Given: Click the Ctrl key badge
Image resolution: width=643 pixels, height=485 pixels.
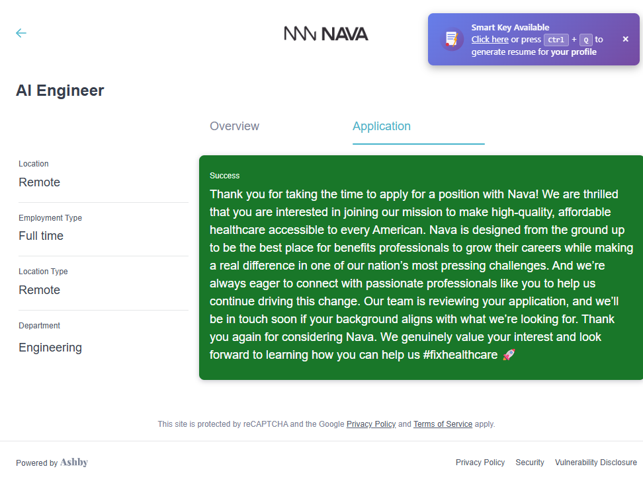Looking at the screenshot, I should [556, 40].
